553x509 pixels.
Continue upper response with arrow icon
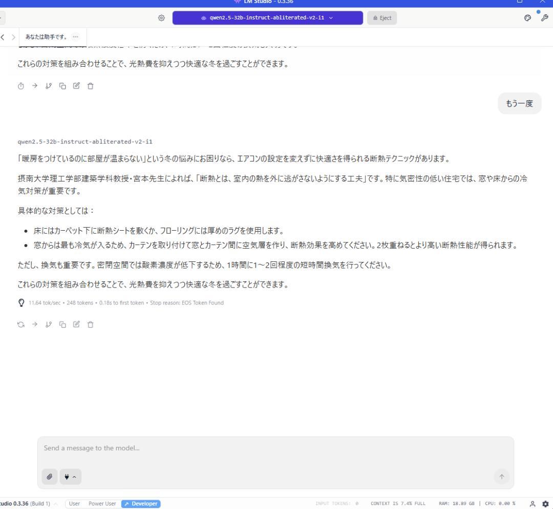pos(35,86)
